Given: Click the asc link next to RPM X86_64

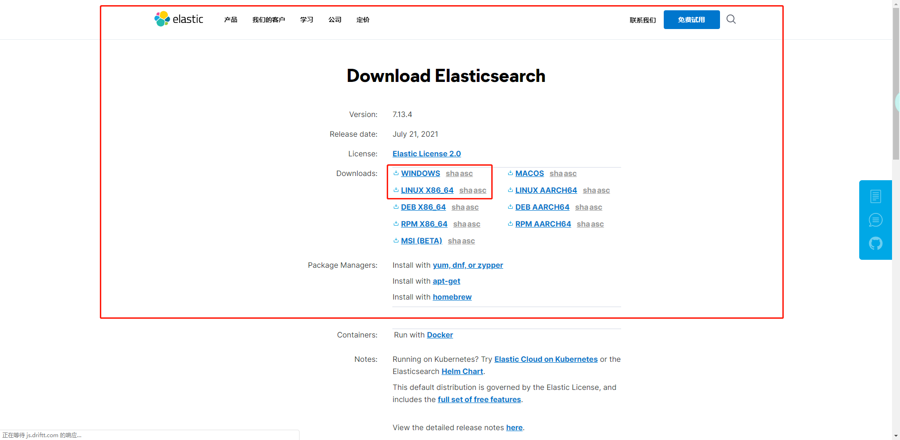Looking at the screenshot, I should (x=473, y=224).
